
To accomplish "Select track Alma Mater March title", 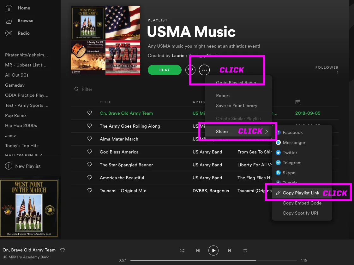I will [x=119, y=139].
